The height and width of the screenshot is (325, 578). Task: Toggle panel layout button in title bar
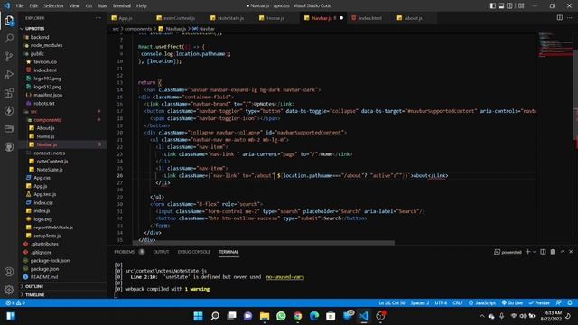click(501, 5)
